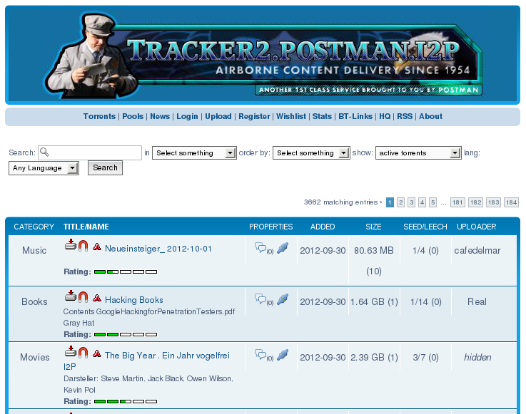Image resolution: width=526 pixels, height=414 pixels.
Task: Click the magnifier icon in the search box
Action: tap(45, 152)
